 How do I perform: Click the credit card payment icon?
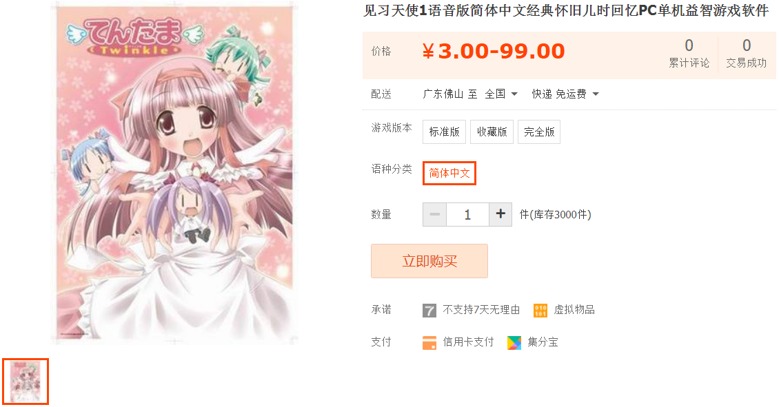[429, 342]
